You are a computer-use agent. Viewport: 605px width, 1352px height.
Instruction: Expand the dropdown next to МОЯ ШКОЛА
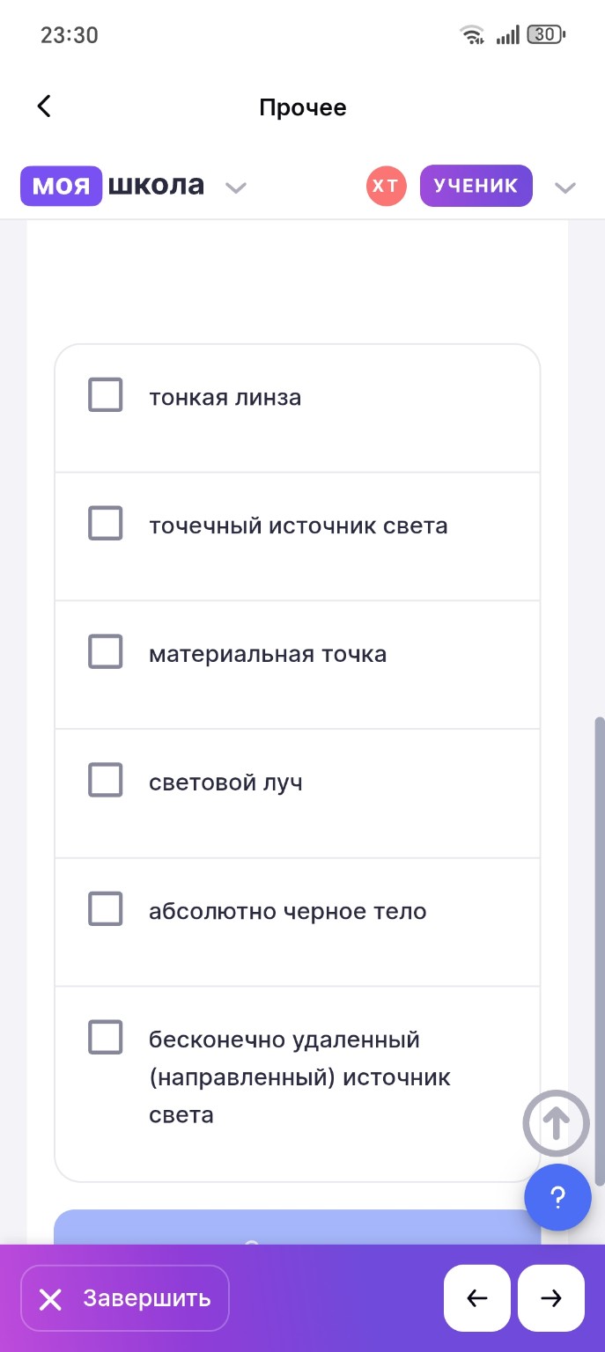[235, 187]
